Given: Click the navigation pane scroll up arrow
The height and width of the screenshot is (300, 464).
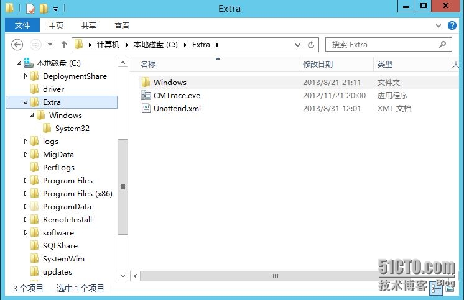Looking at the screenshot, I should coord(123,62).
